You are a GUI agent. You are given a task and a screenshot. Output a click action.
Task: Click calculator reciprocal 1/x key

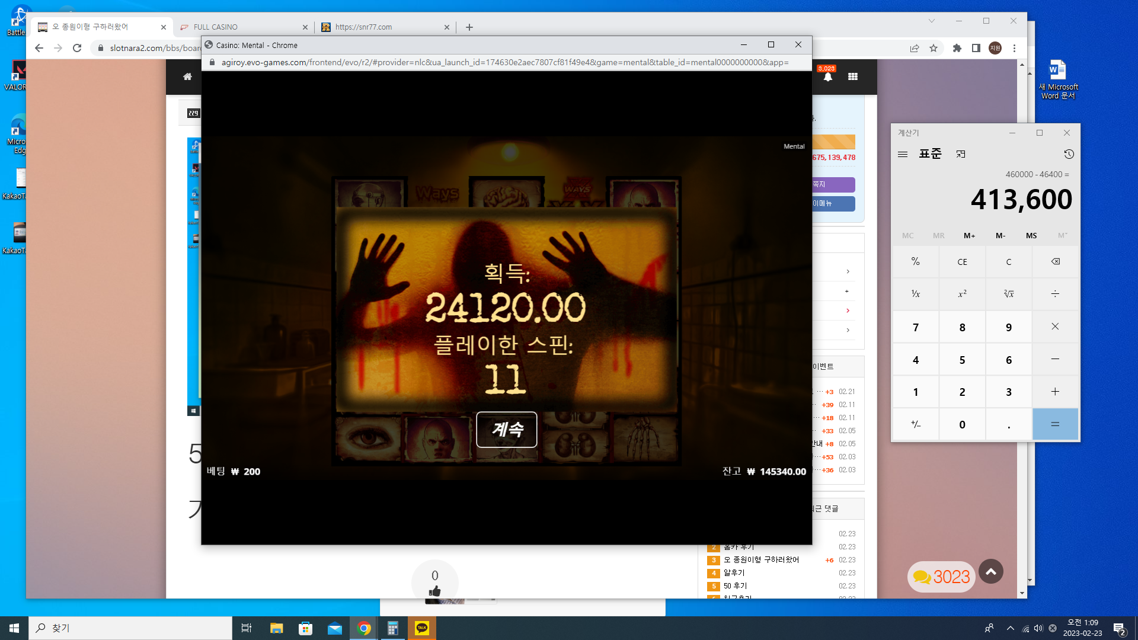click(916, 294)
